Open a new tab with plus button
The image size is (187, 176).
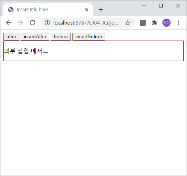(x=101, y=10)
